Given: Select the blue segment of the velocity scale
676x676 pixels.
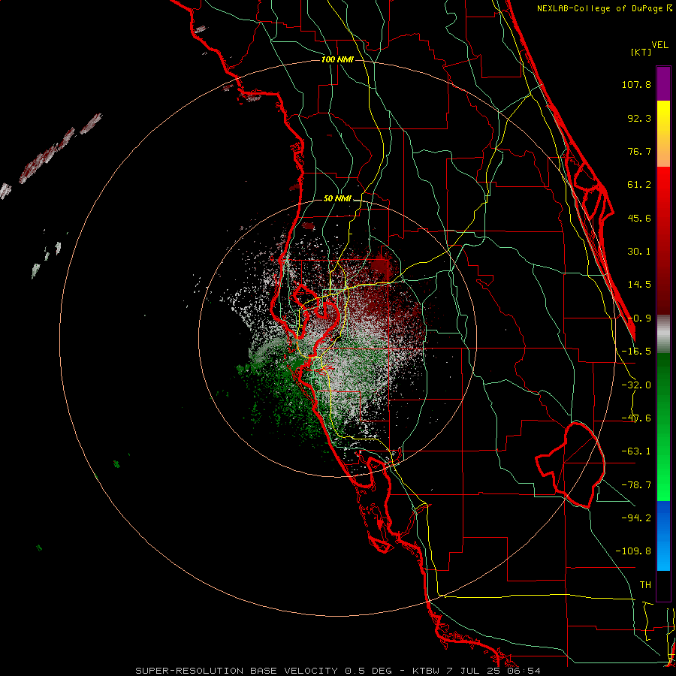Looking at the screenshot, I should 663,536.
